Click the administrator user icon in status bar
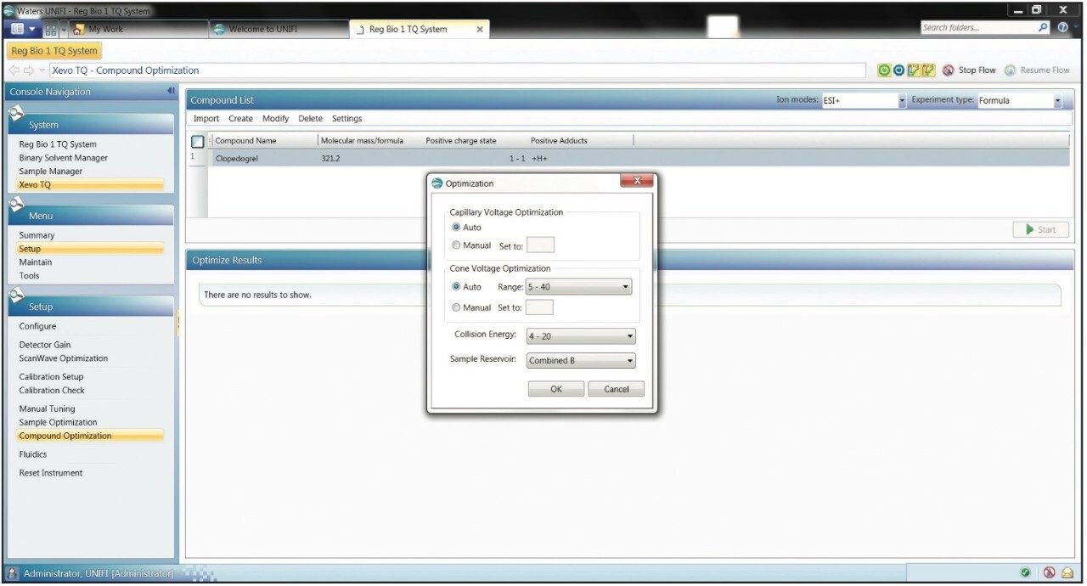 coord(13,573)
